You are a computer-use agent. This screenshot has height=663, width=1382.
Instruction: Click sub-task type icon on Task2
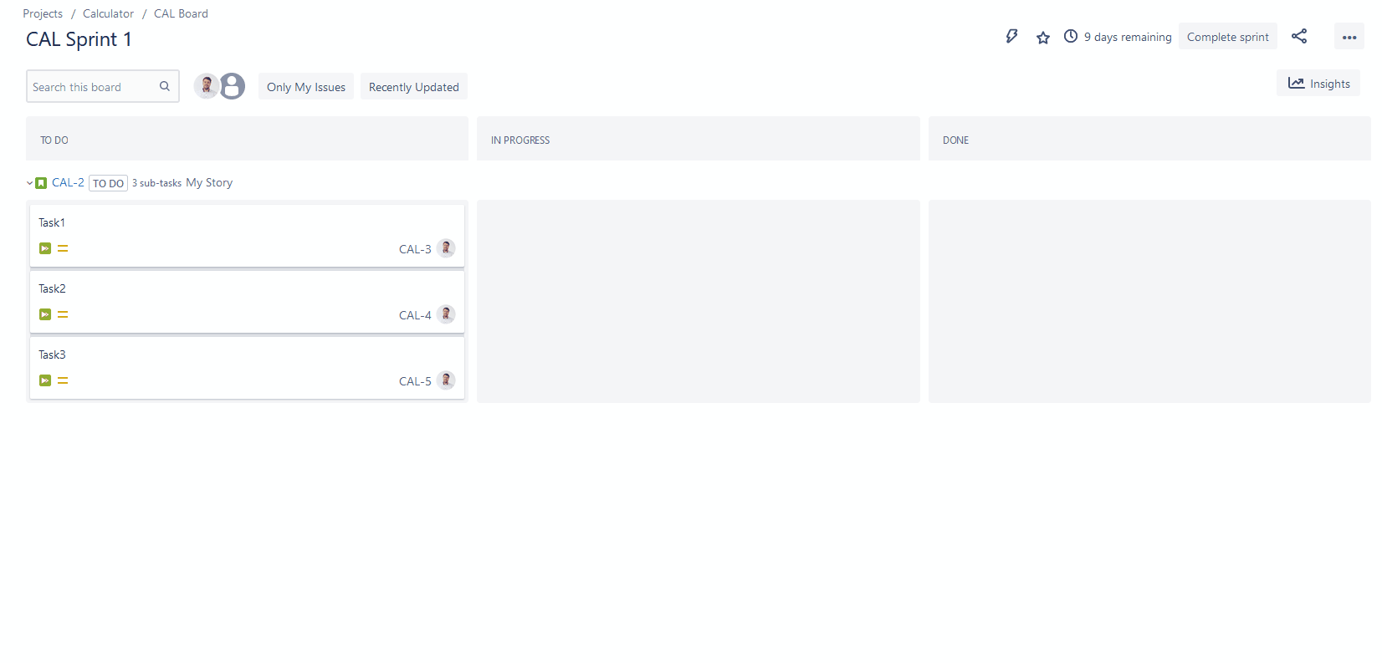click(x=45, y=314)
